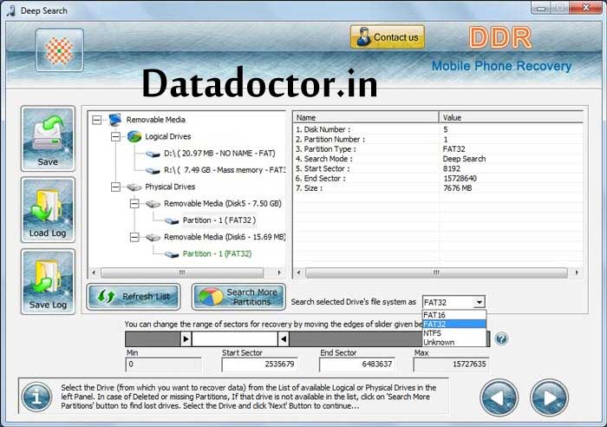607x427 pixels.
Task: Select the D:\ 20.97 MB NO NAME drive
Action: tap(219, 154)
